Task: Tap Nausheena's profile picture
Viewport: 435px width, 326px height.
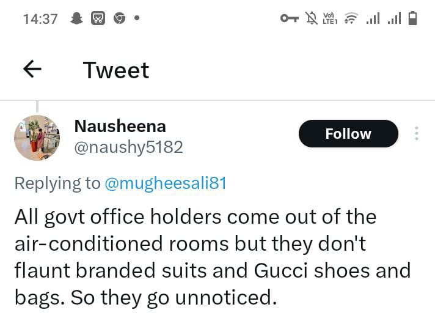Action: (x=37, y=138)
